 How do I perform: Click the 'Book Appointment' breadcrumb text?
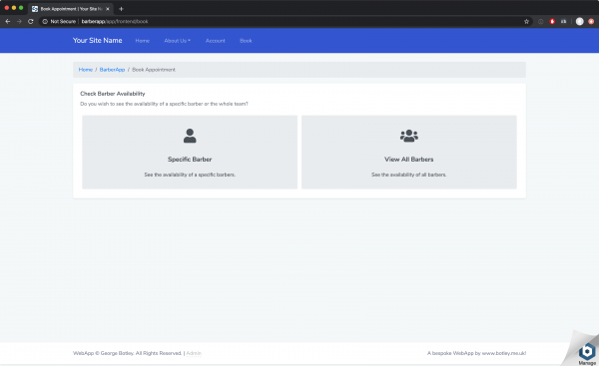[154, 70]
